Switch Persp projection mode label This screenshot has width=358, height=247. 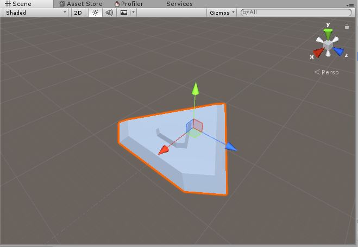[327, 72]
